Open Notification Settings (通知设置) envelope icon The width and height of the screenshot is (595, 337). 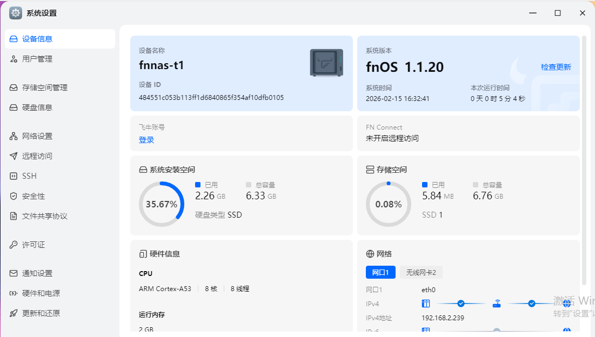[14, 273]
